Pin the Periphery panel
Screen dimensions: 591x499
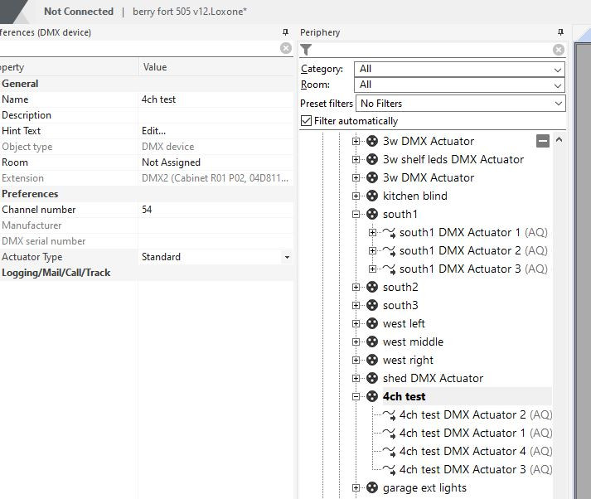point(561,32)
